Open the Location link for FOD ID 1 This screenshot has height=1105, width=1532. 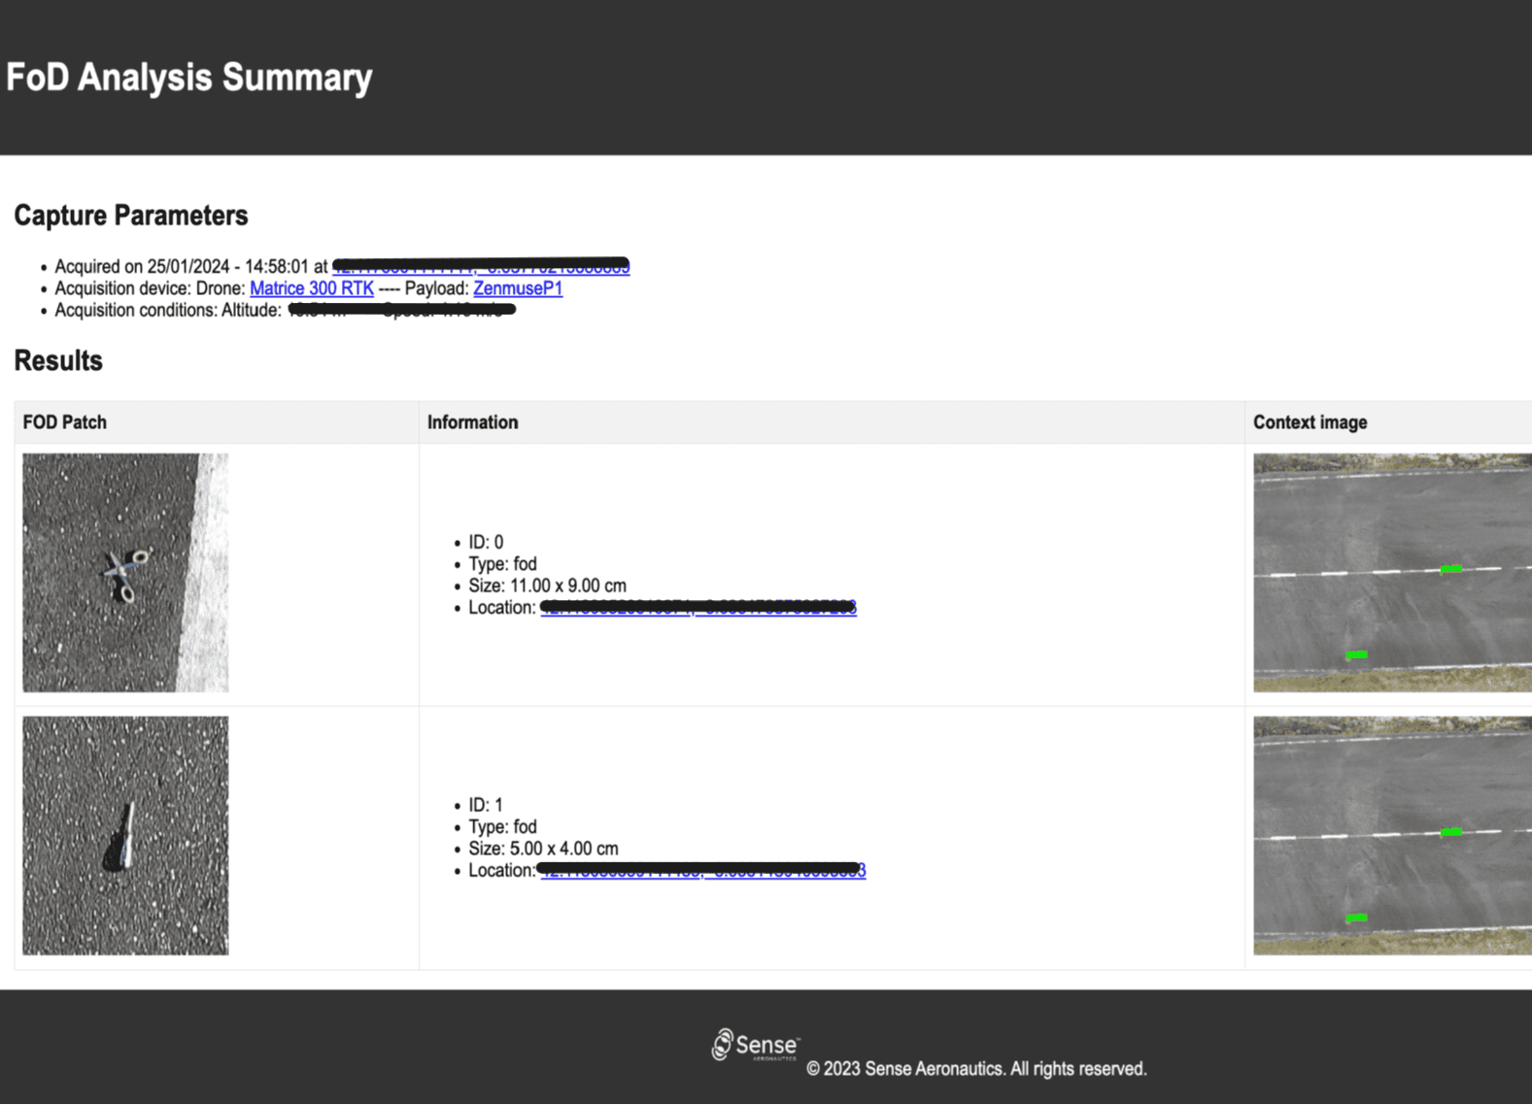[701, 871]
